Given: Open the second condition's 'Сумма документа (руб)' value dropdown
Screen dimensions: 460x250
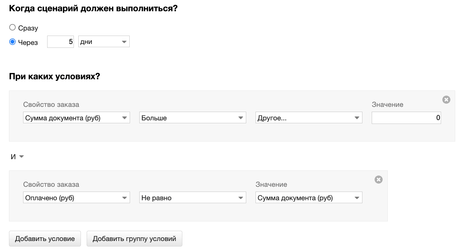Looking at the screenshot, I should pos(308,198).
